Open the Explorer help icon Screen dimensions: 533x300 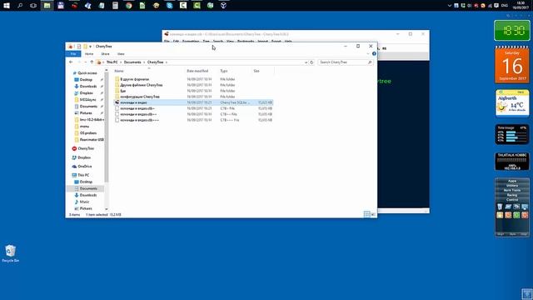pos(374,53)
